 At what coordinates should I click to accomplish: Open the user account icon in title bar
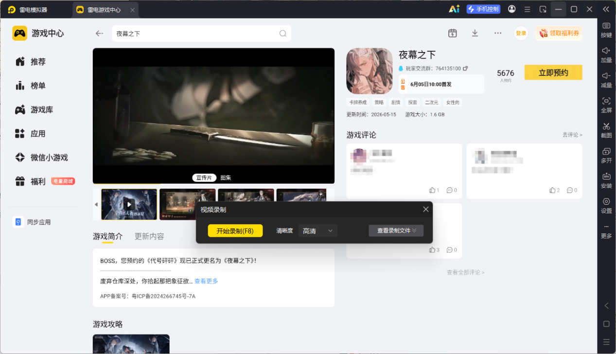point(512,9)
